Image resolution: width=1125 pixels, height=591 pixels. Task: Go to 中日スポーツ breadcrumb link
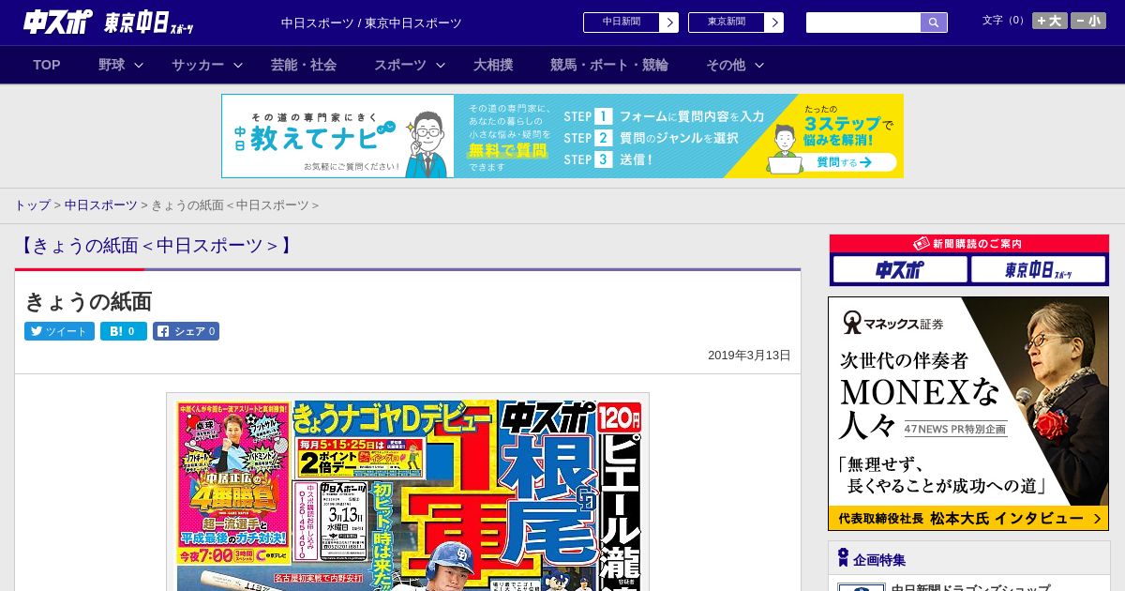click(x=100, y=205)
